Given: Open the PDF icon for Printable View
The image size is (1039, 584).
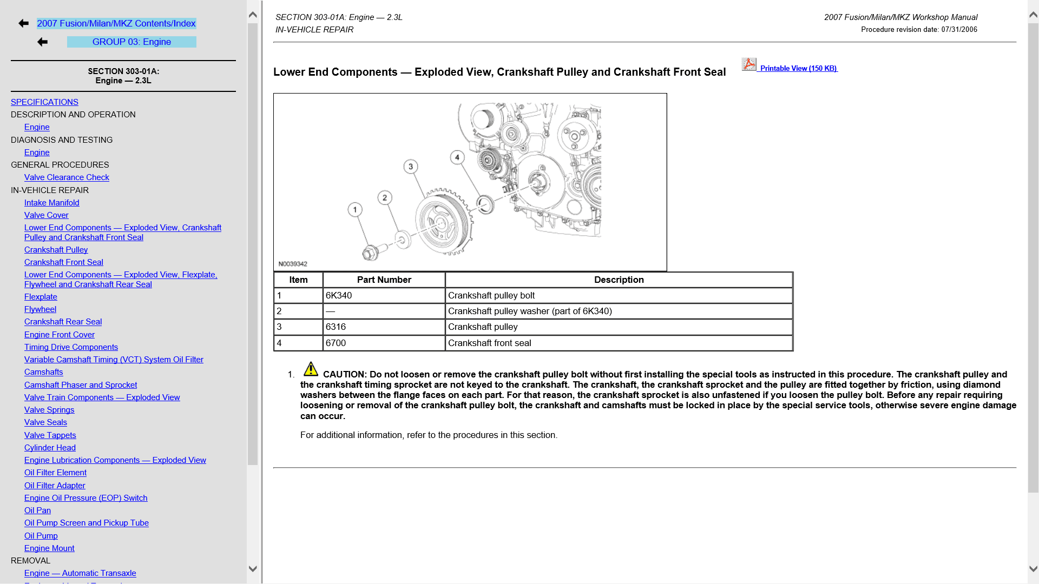Looking at the screenshot, I should (x=749, y=64).
